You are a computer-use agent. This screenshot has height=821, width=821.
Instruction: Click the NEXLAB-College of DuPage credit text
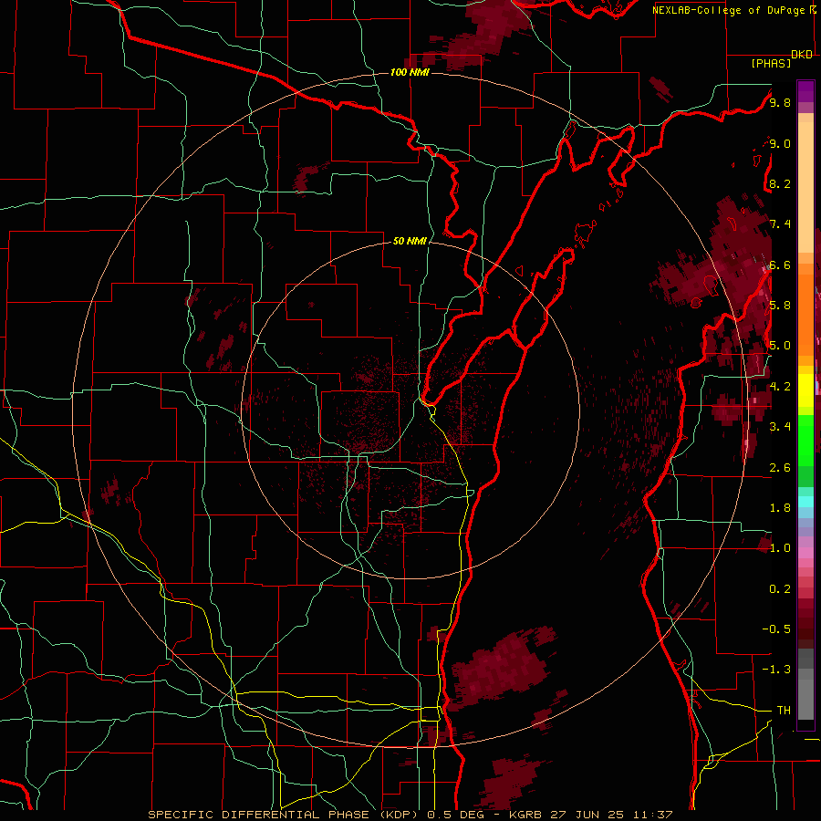730,10
